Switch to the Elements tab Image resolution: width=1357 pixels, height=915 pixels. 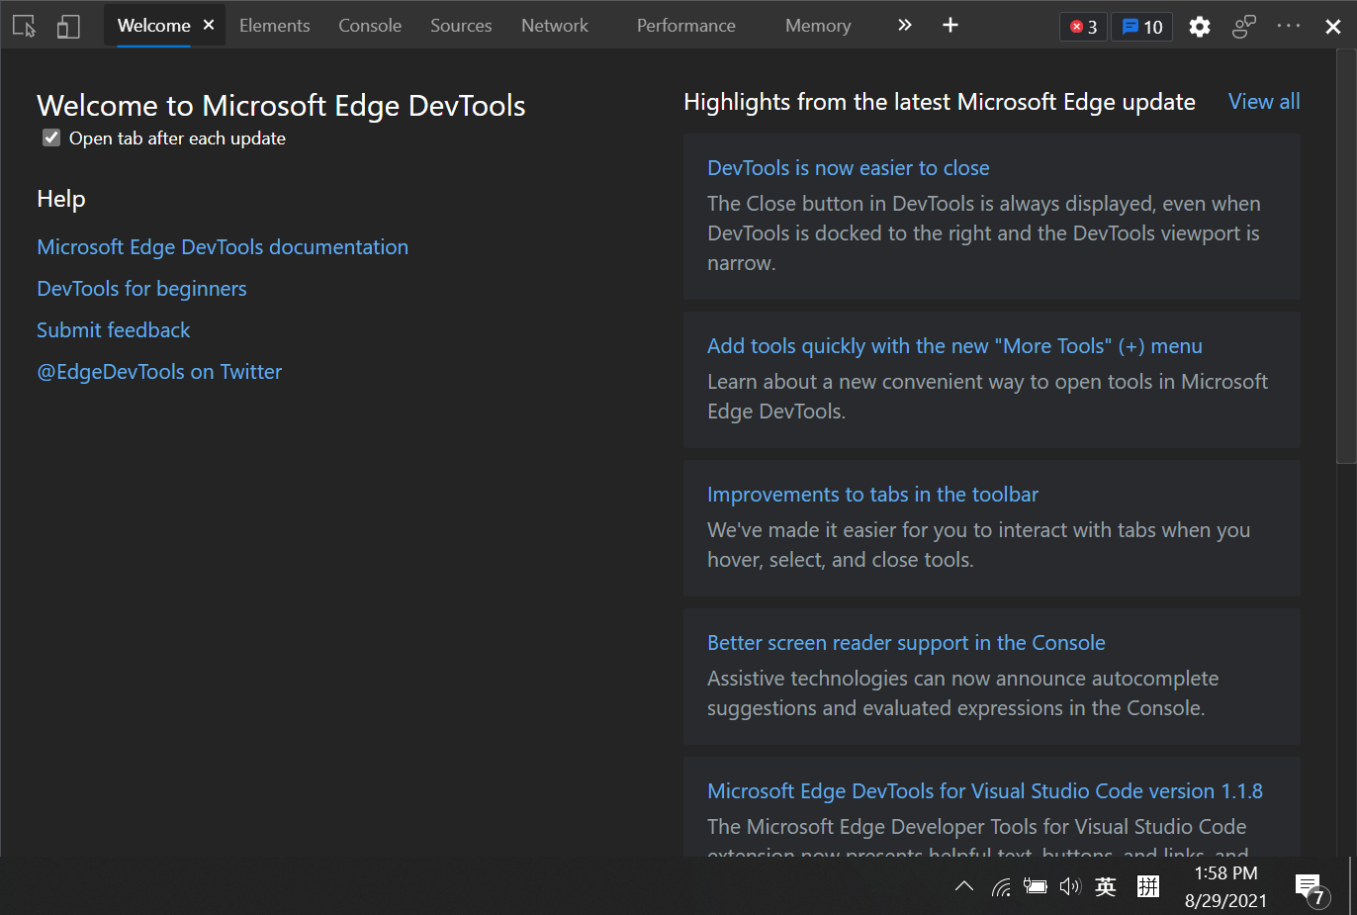[274, 26]
